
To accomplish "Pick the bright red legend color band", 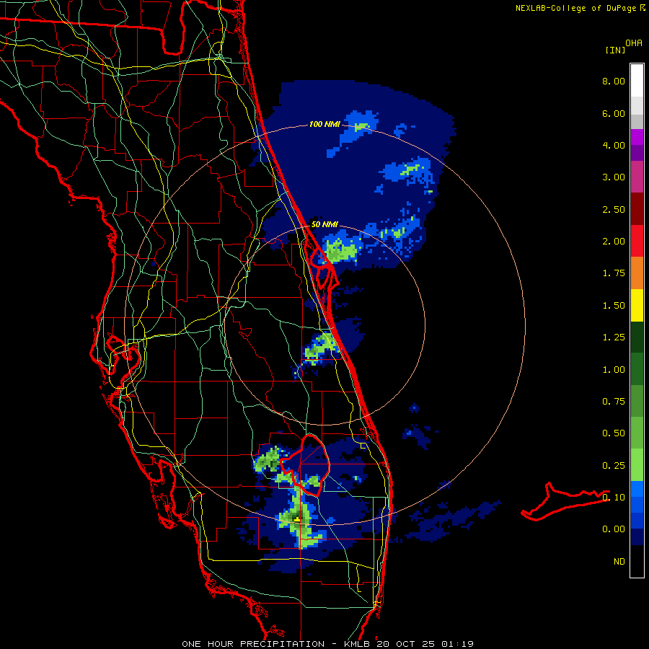I will coord(637,242).
